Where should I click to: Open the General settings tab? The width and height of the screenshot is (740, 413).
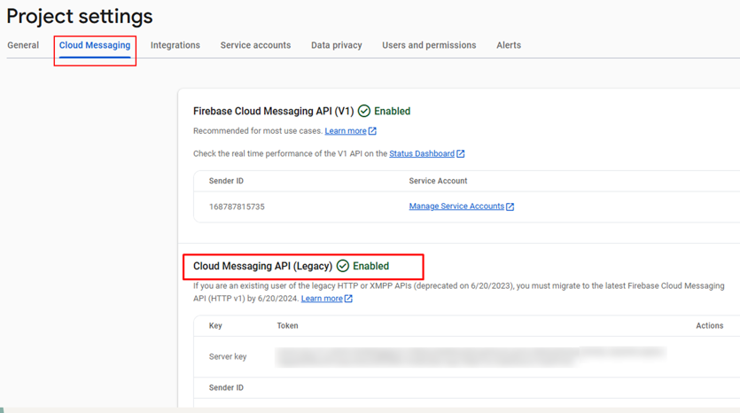(x=23, y=45)
